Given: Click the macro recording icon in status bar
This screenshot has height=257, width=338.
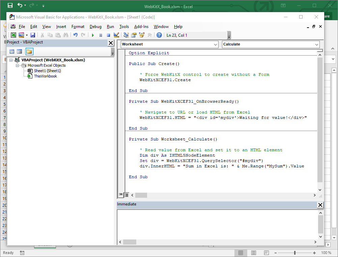Looking at the screenshot, I should click(x=22, y=253).
